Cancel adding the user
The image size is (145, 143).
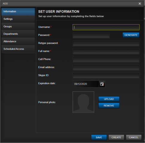point(134,137)
